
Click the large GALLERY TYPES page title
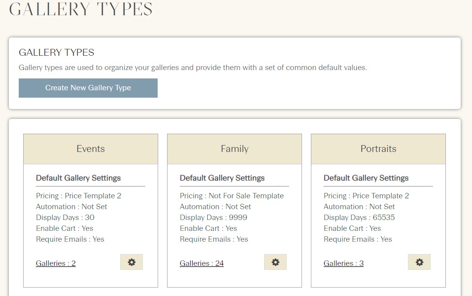coord(81,9)
